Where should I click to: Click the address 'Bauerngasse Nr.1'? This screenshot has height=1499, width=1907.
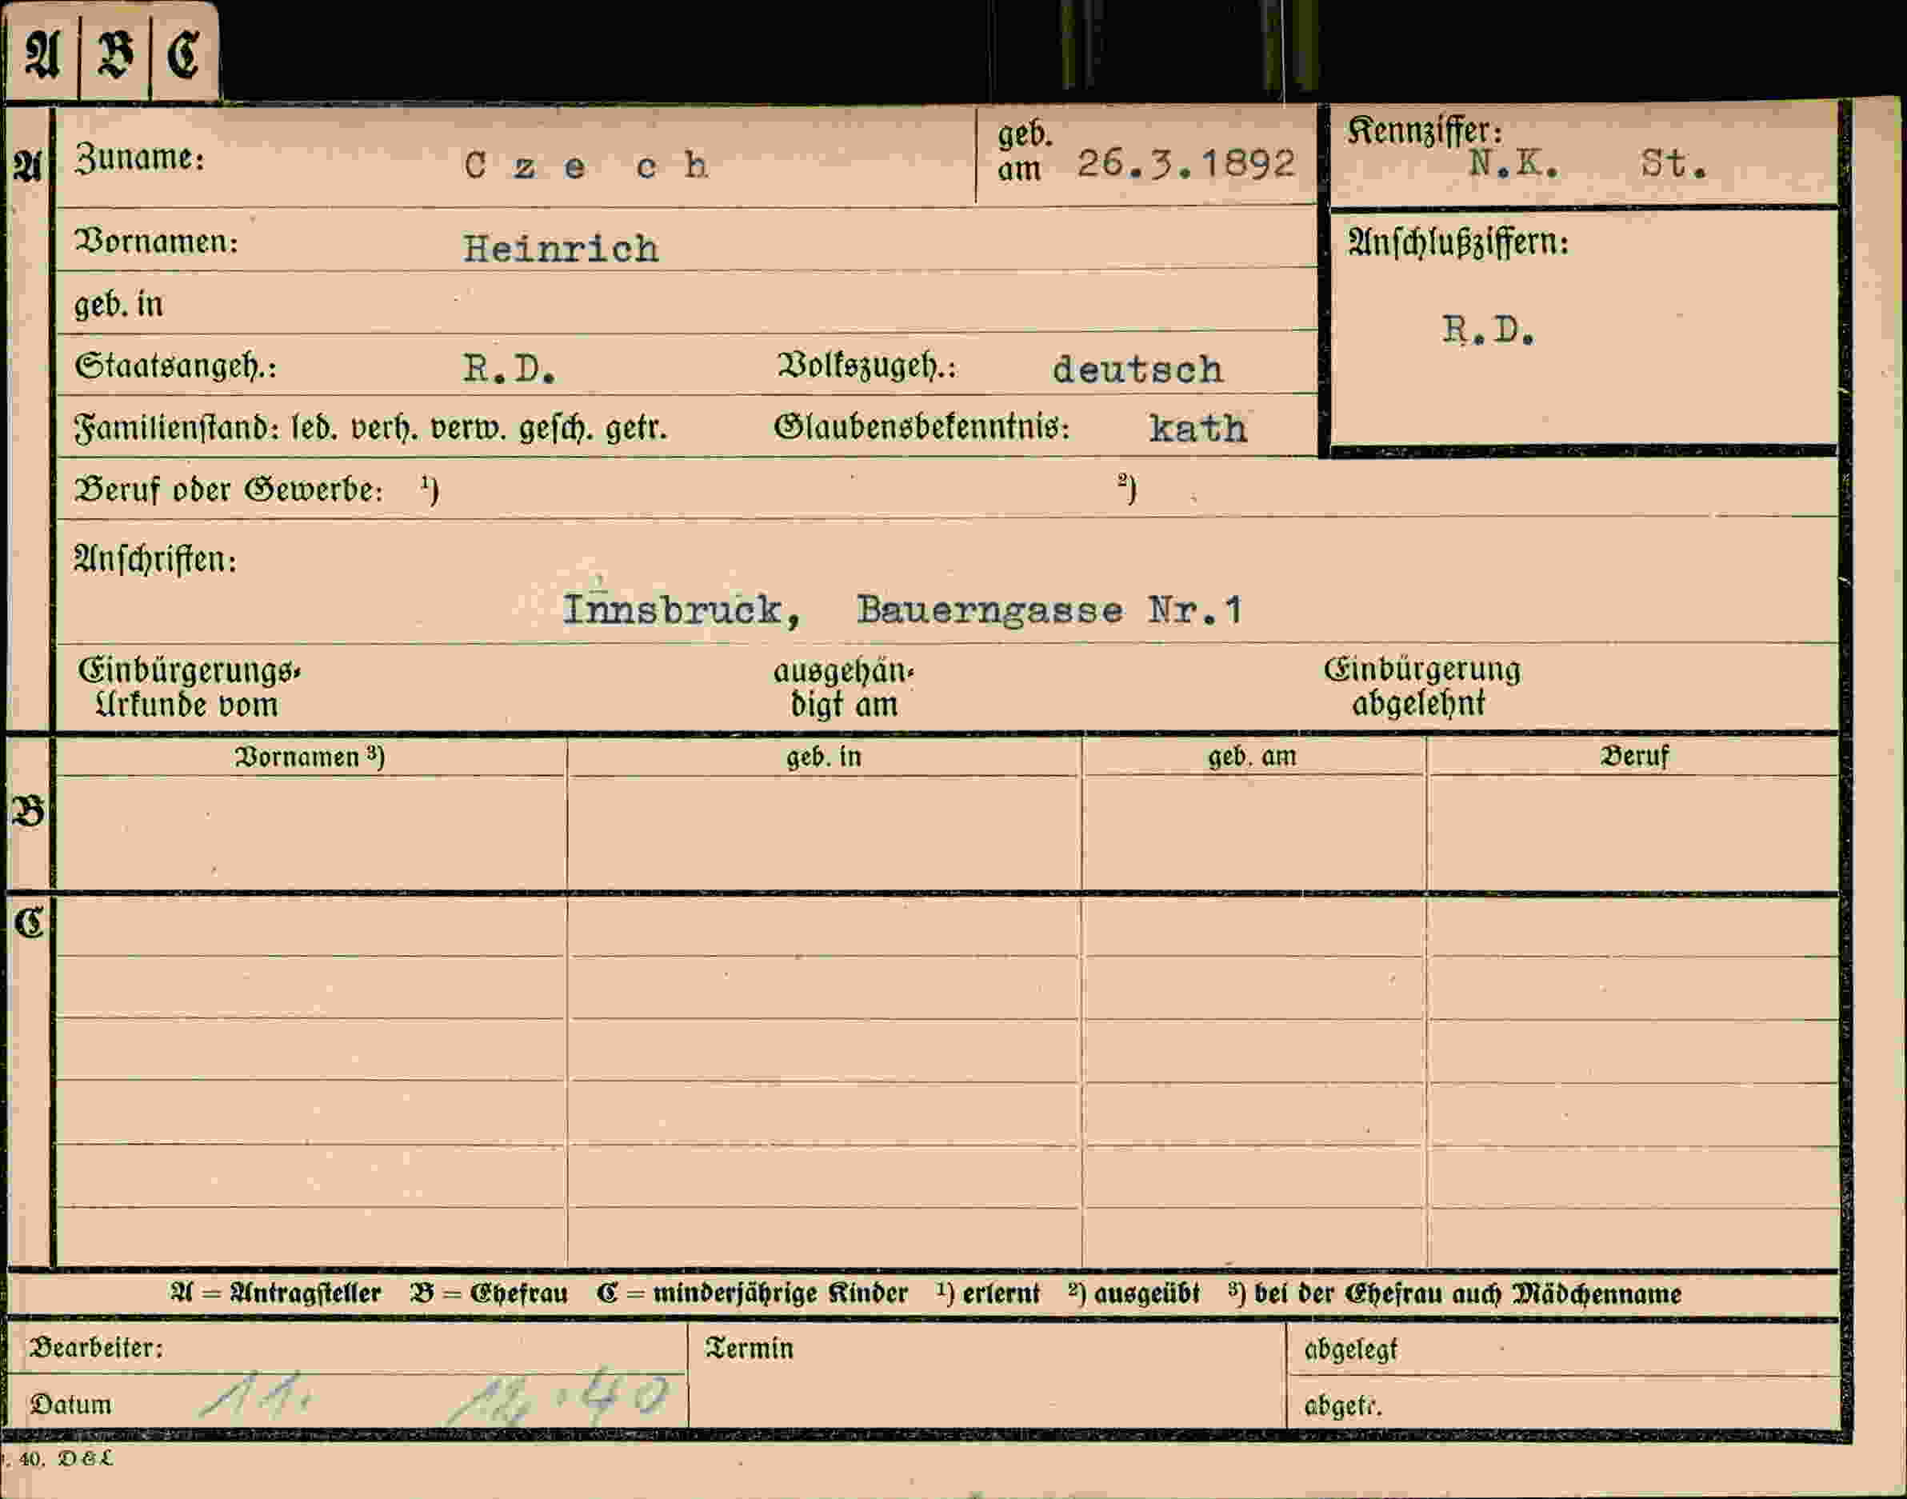[x=1049, y=610]
